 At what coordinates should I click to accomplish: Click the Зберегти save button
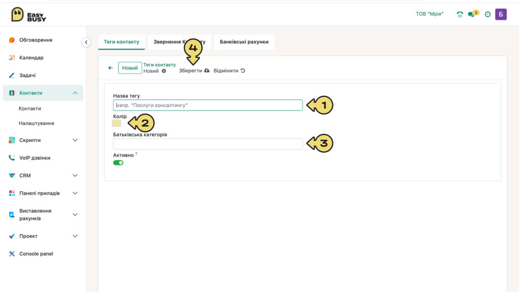194,70
